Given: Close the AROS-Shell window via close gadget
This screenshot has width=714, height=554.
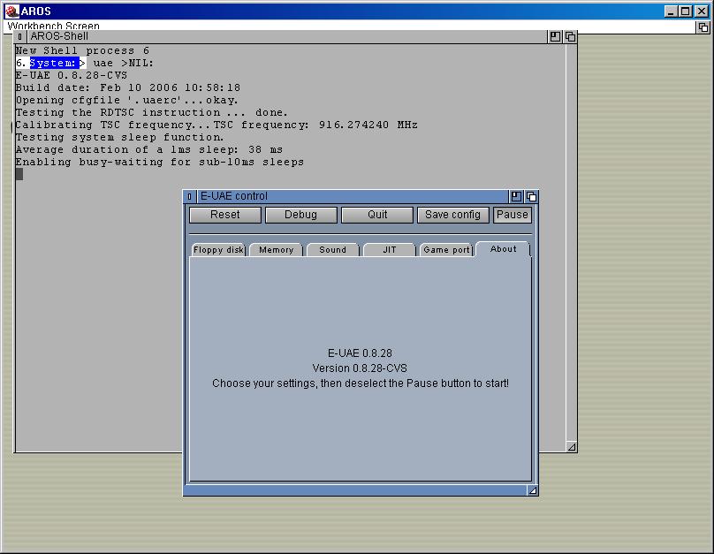Looking at the screenshot, I should (20, 36).
